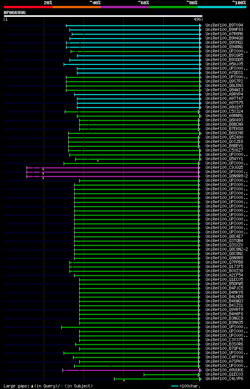Image resolution: width=250 pixels, height=389 pixels.
Task: Click the yellow gap marker under Q54YY1 alignment
Action: point(98,161)
